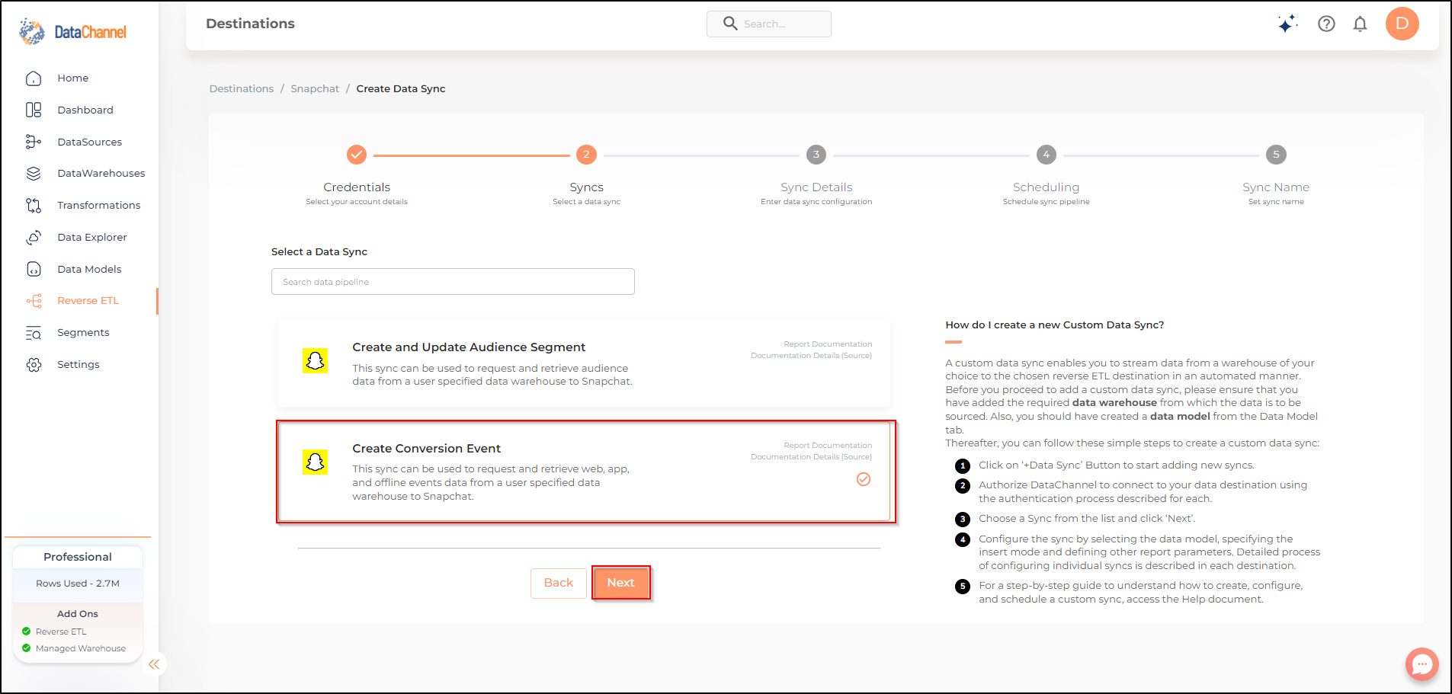Click the top Search field
This screenshot has height=694, width=1452.
(x=768, y=24)
